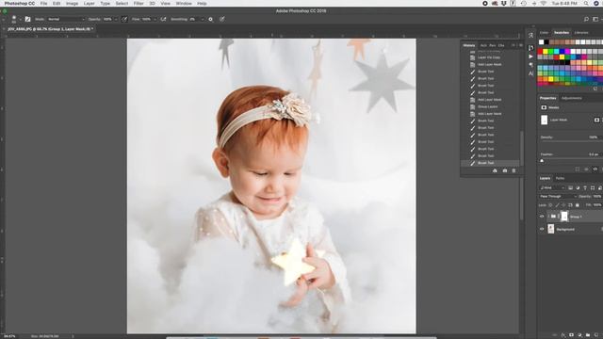Load selection from mask icon

[578, 169]
